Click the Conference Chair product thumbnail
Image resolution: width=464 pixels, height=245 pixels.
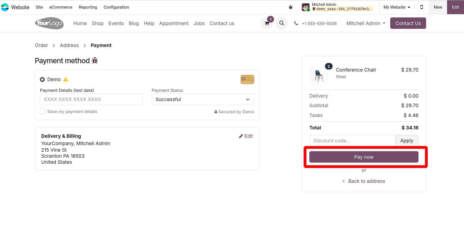click(319, 75)
